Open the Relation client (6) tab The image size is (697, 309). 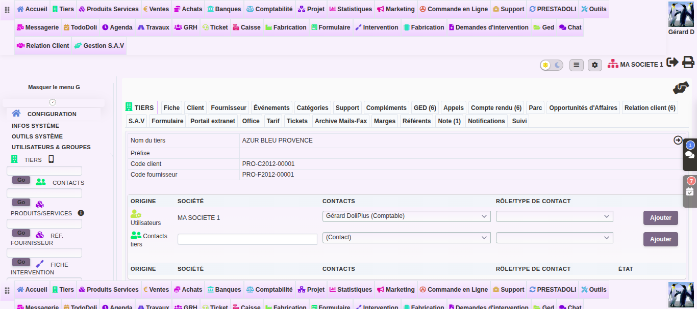650,107
